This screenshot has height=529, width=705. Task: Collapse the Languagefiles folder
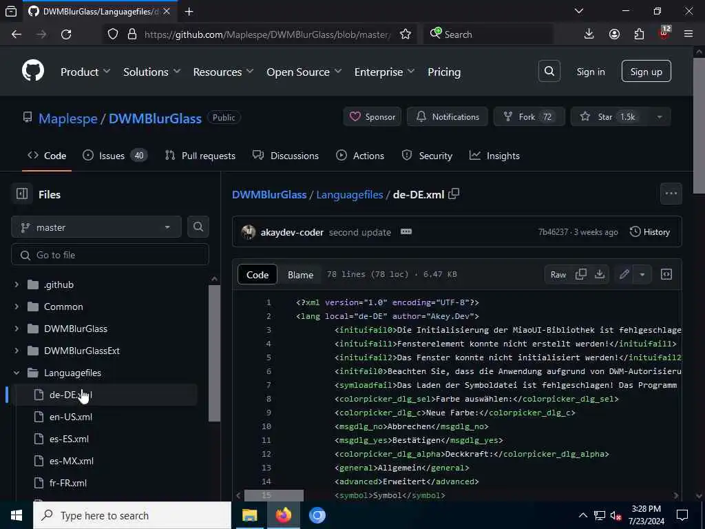(x=17, y=373)
